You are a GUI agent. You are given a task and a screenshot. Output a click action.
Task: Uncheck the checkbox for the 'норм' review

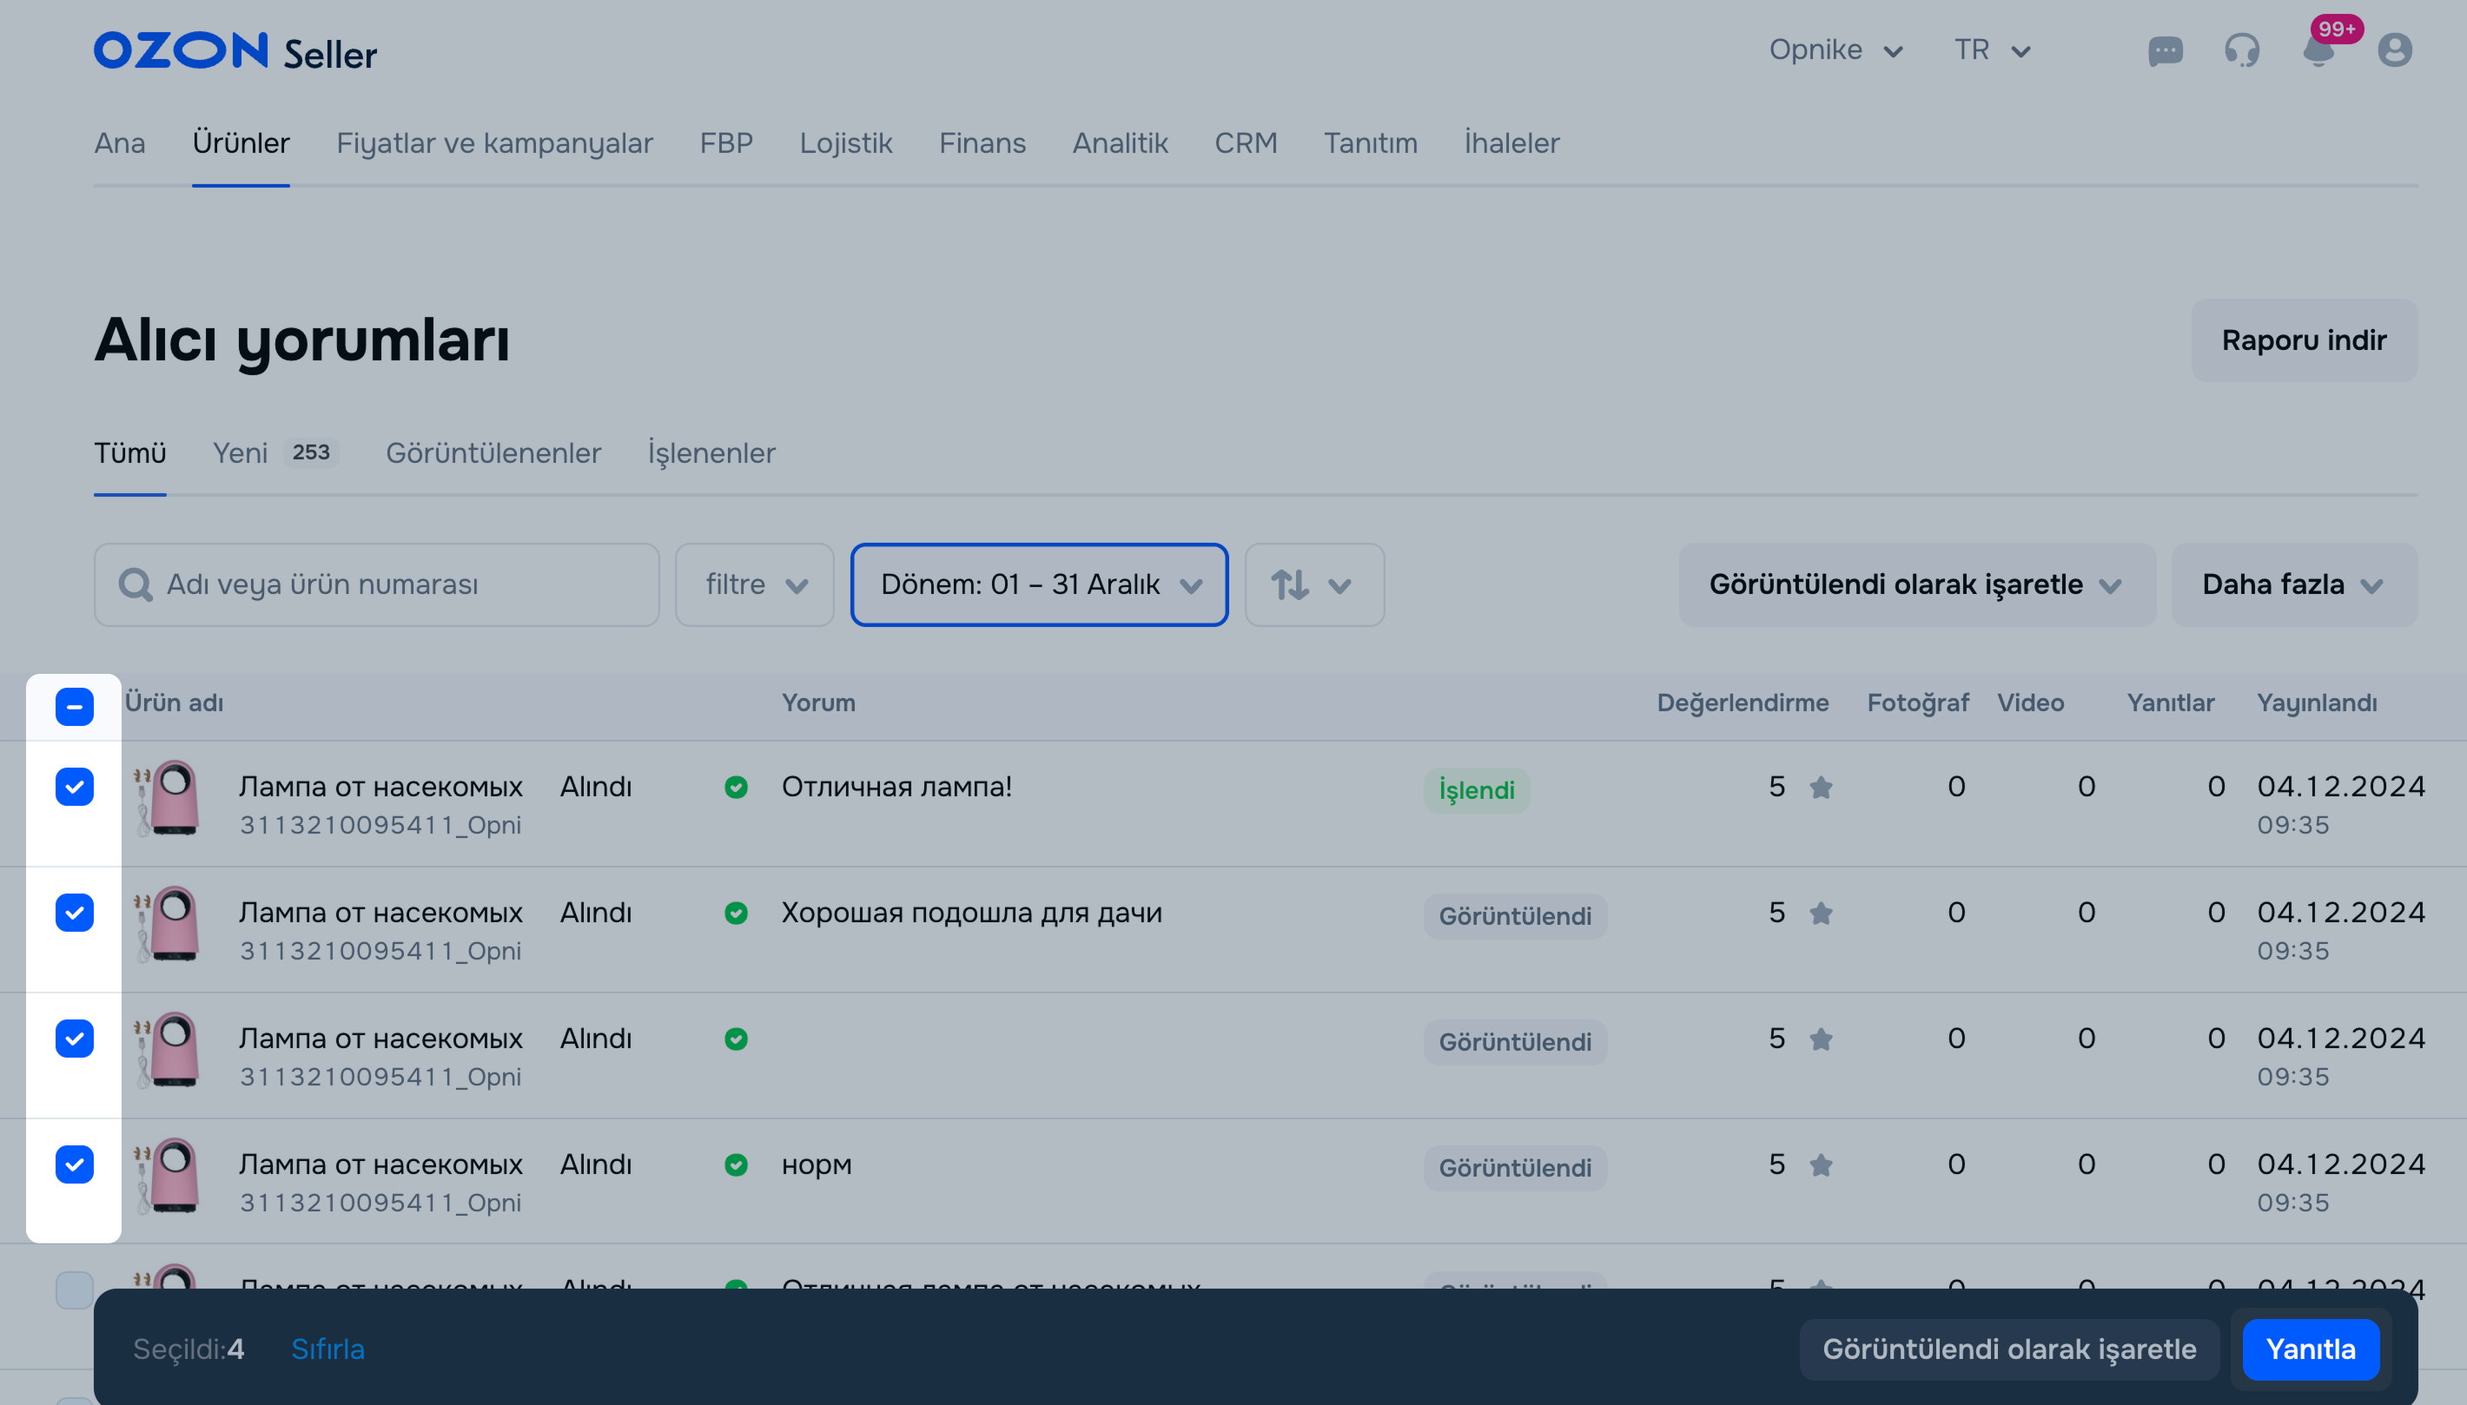click(x=75, y=1164)
